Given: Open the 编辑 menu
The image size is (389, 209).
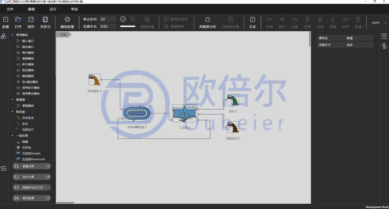Looking at the screenshot, I should [31, 9].
